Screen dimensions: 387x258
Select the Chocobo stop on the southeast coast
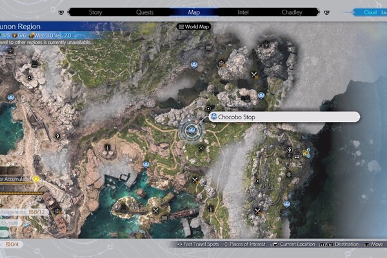[x=286, y=204]
